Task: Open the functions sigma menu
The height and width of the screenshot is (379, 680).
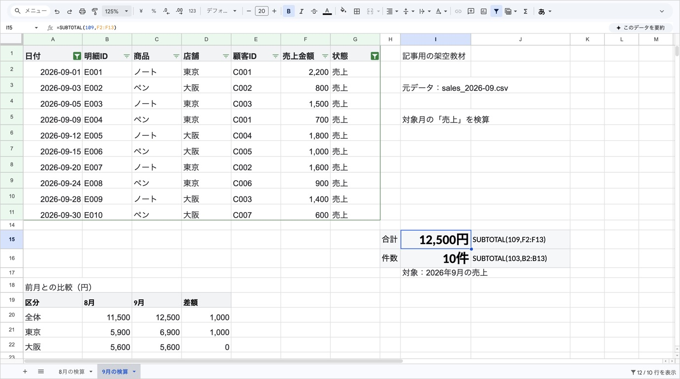Action: point(525,11)
